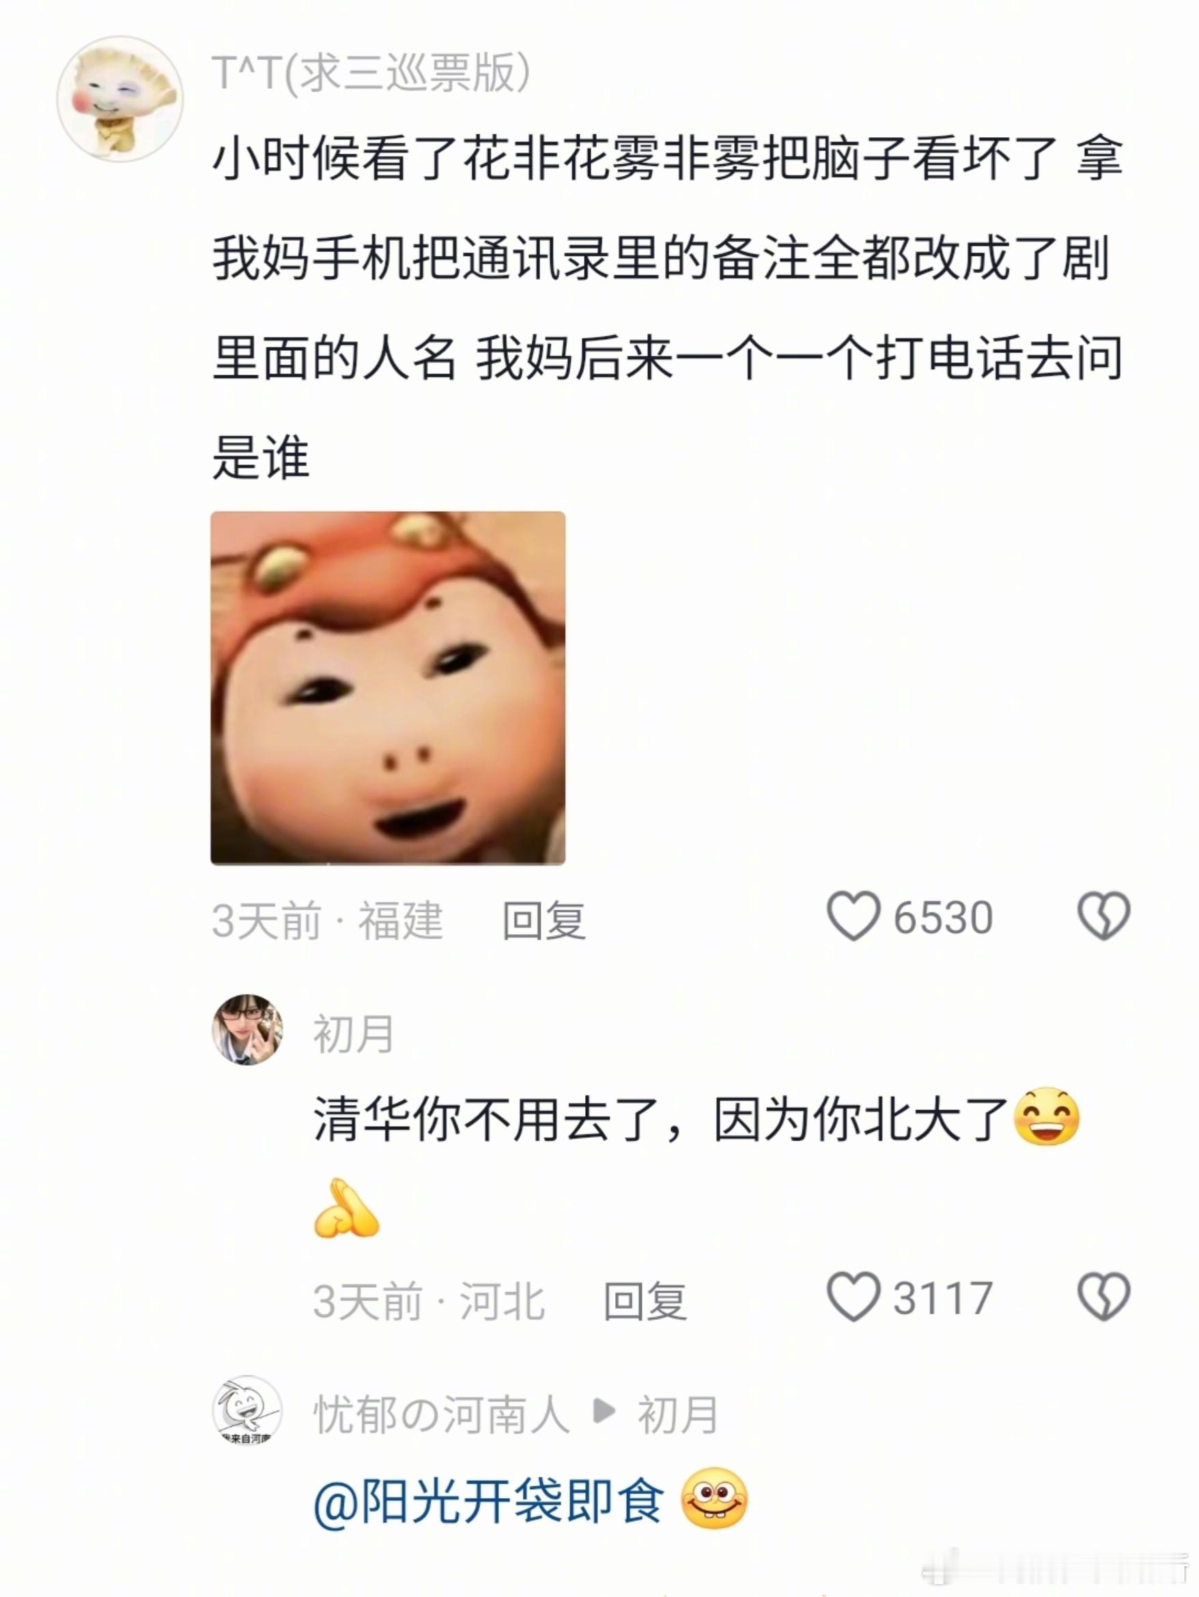View the pig meme image attachment
Image resolution: width=1199 pixels, height=1597 pixels.
point(388,688)
